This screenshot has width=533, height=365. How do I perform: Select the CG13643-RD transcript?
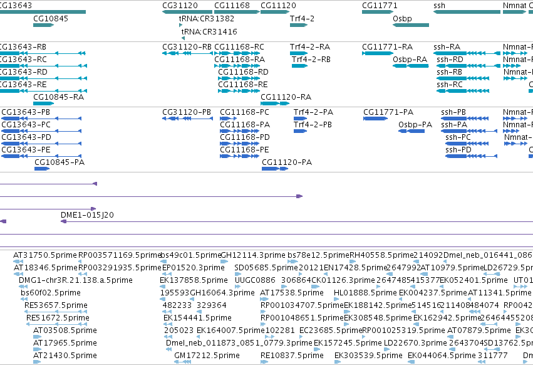point(43,78)
